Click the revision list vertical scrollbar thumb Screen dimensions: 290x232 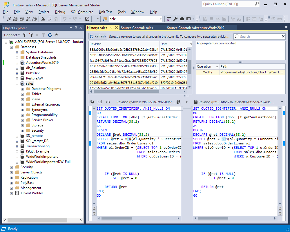tap(189, 67)
